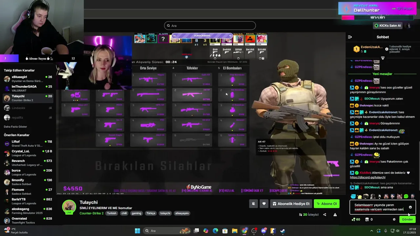
Task: Click the Abone Ol subscribe button
Action: coord(326,204)
